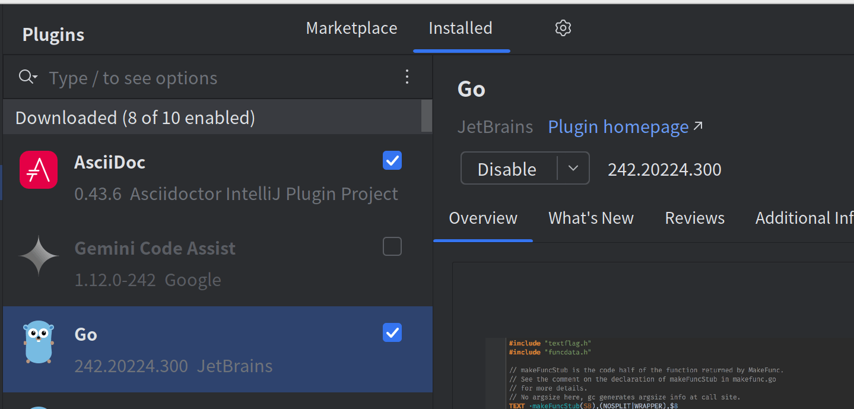The height and width of the screenshot is (409, 854).
Task: Click the Go gopher plugin icon
Action: click(x=39, y=342)
